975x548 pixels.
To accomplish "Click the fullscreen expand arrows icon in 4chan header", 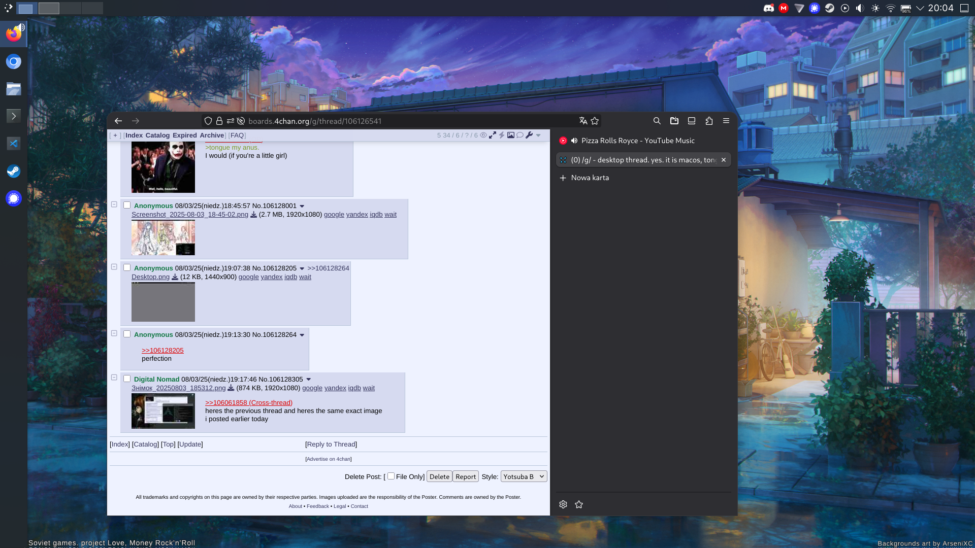I will pos(493,135).
